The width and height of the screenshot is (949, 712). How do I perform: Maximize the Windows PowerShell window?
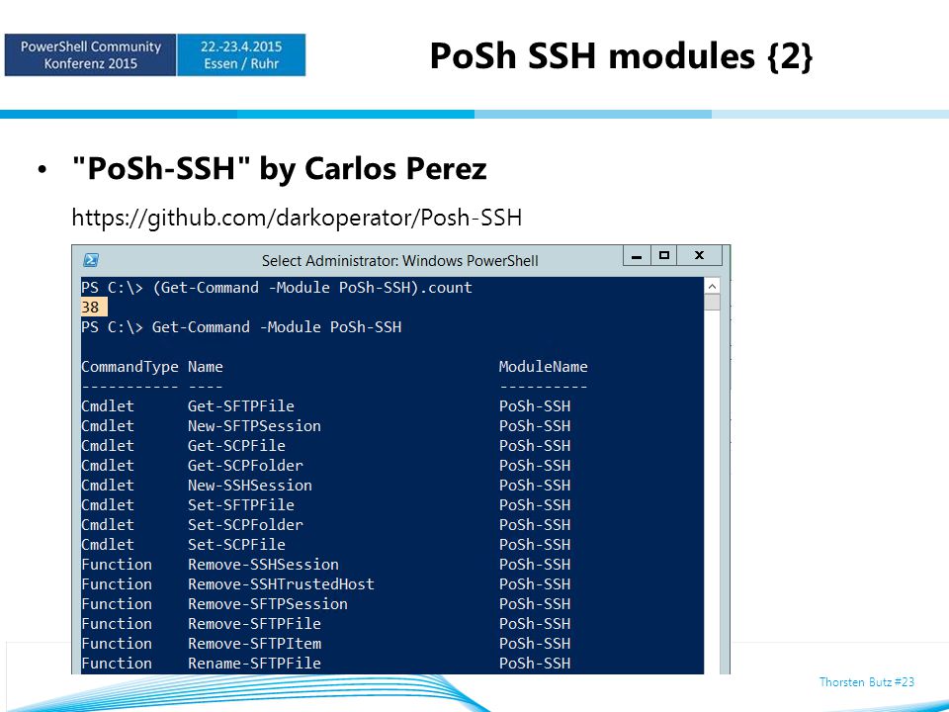664,255
